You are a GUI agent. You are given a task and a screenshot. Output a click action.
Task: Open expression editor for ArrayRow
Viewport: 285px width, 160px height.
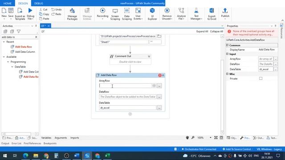(x=159, y=86)
